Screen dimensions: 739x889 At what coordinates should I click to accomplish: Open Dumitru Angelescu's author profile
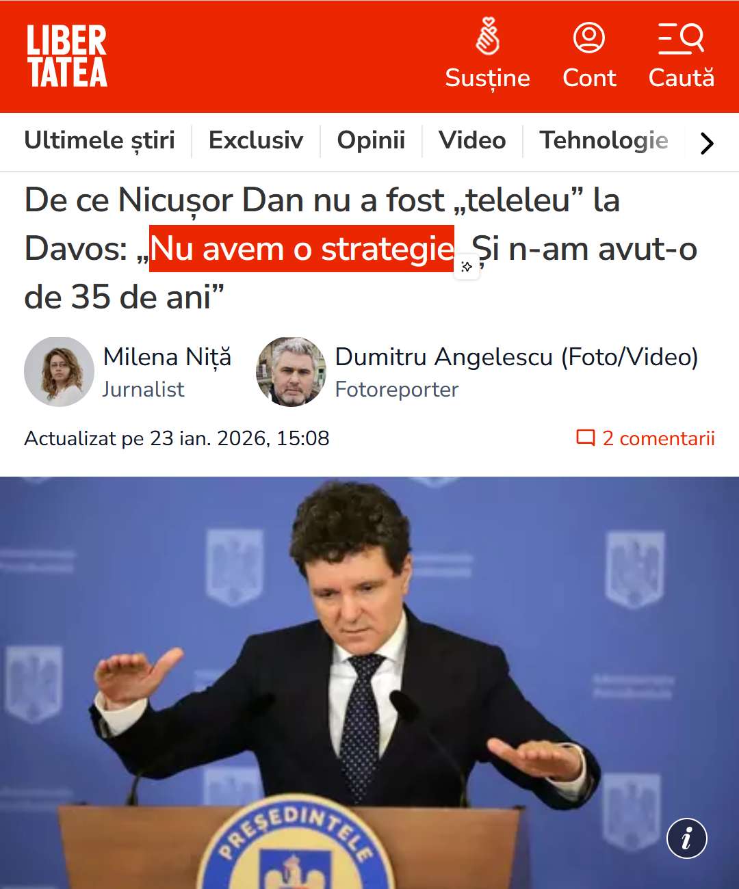(517, 357)
